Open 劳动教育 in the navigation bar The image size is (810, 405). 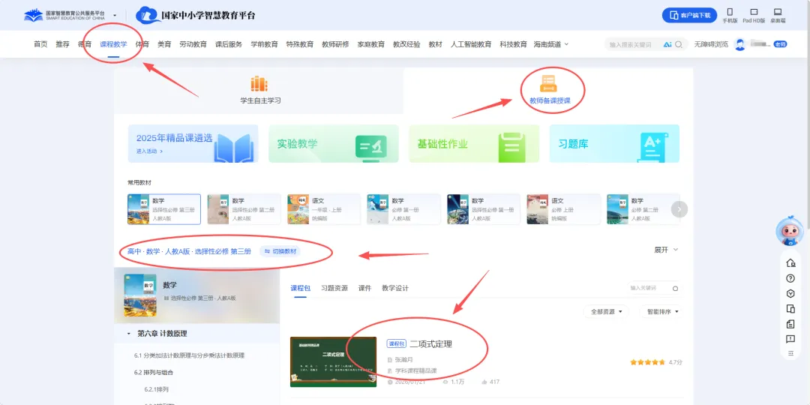pos(193,44)
